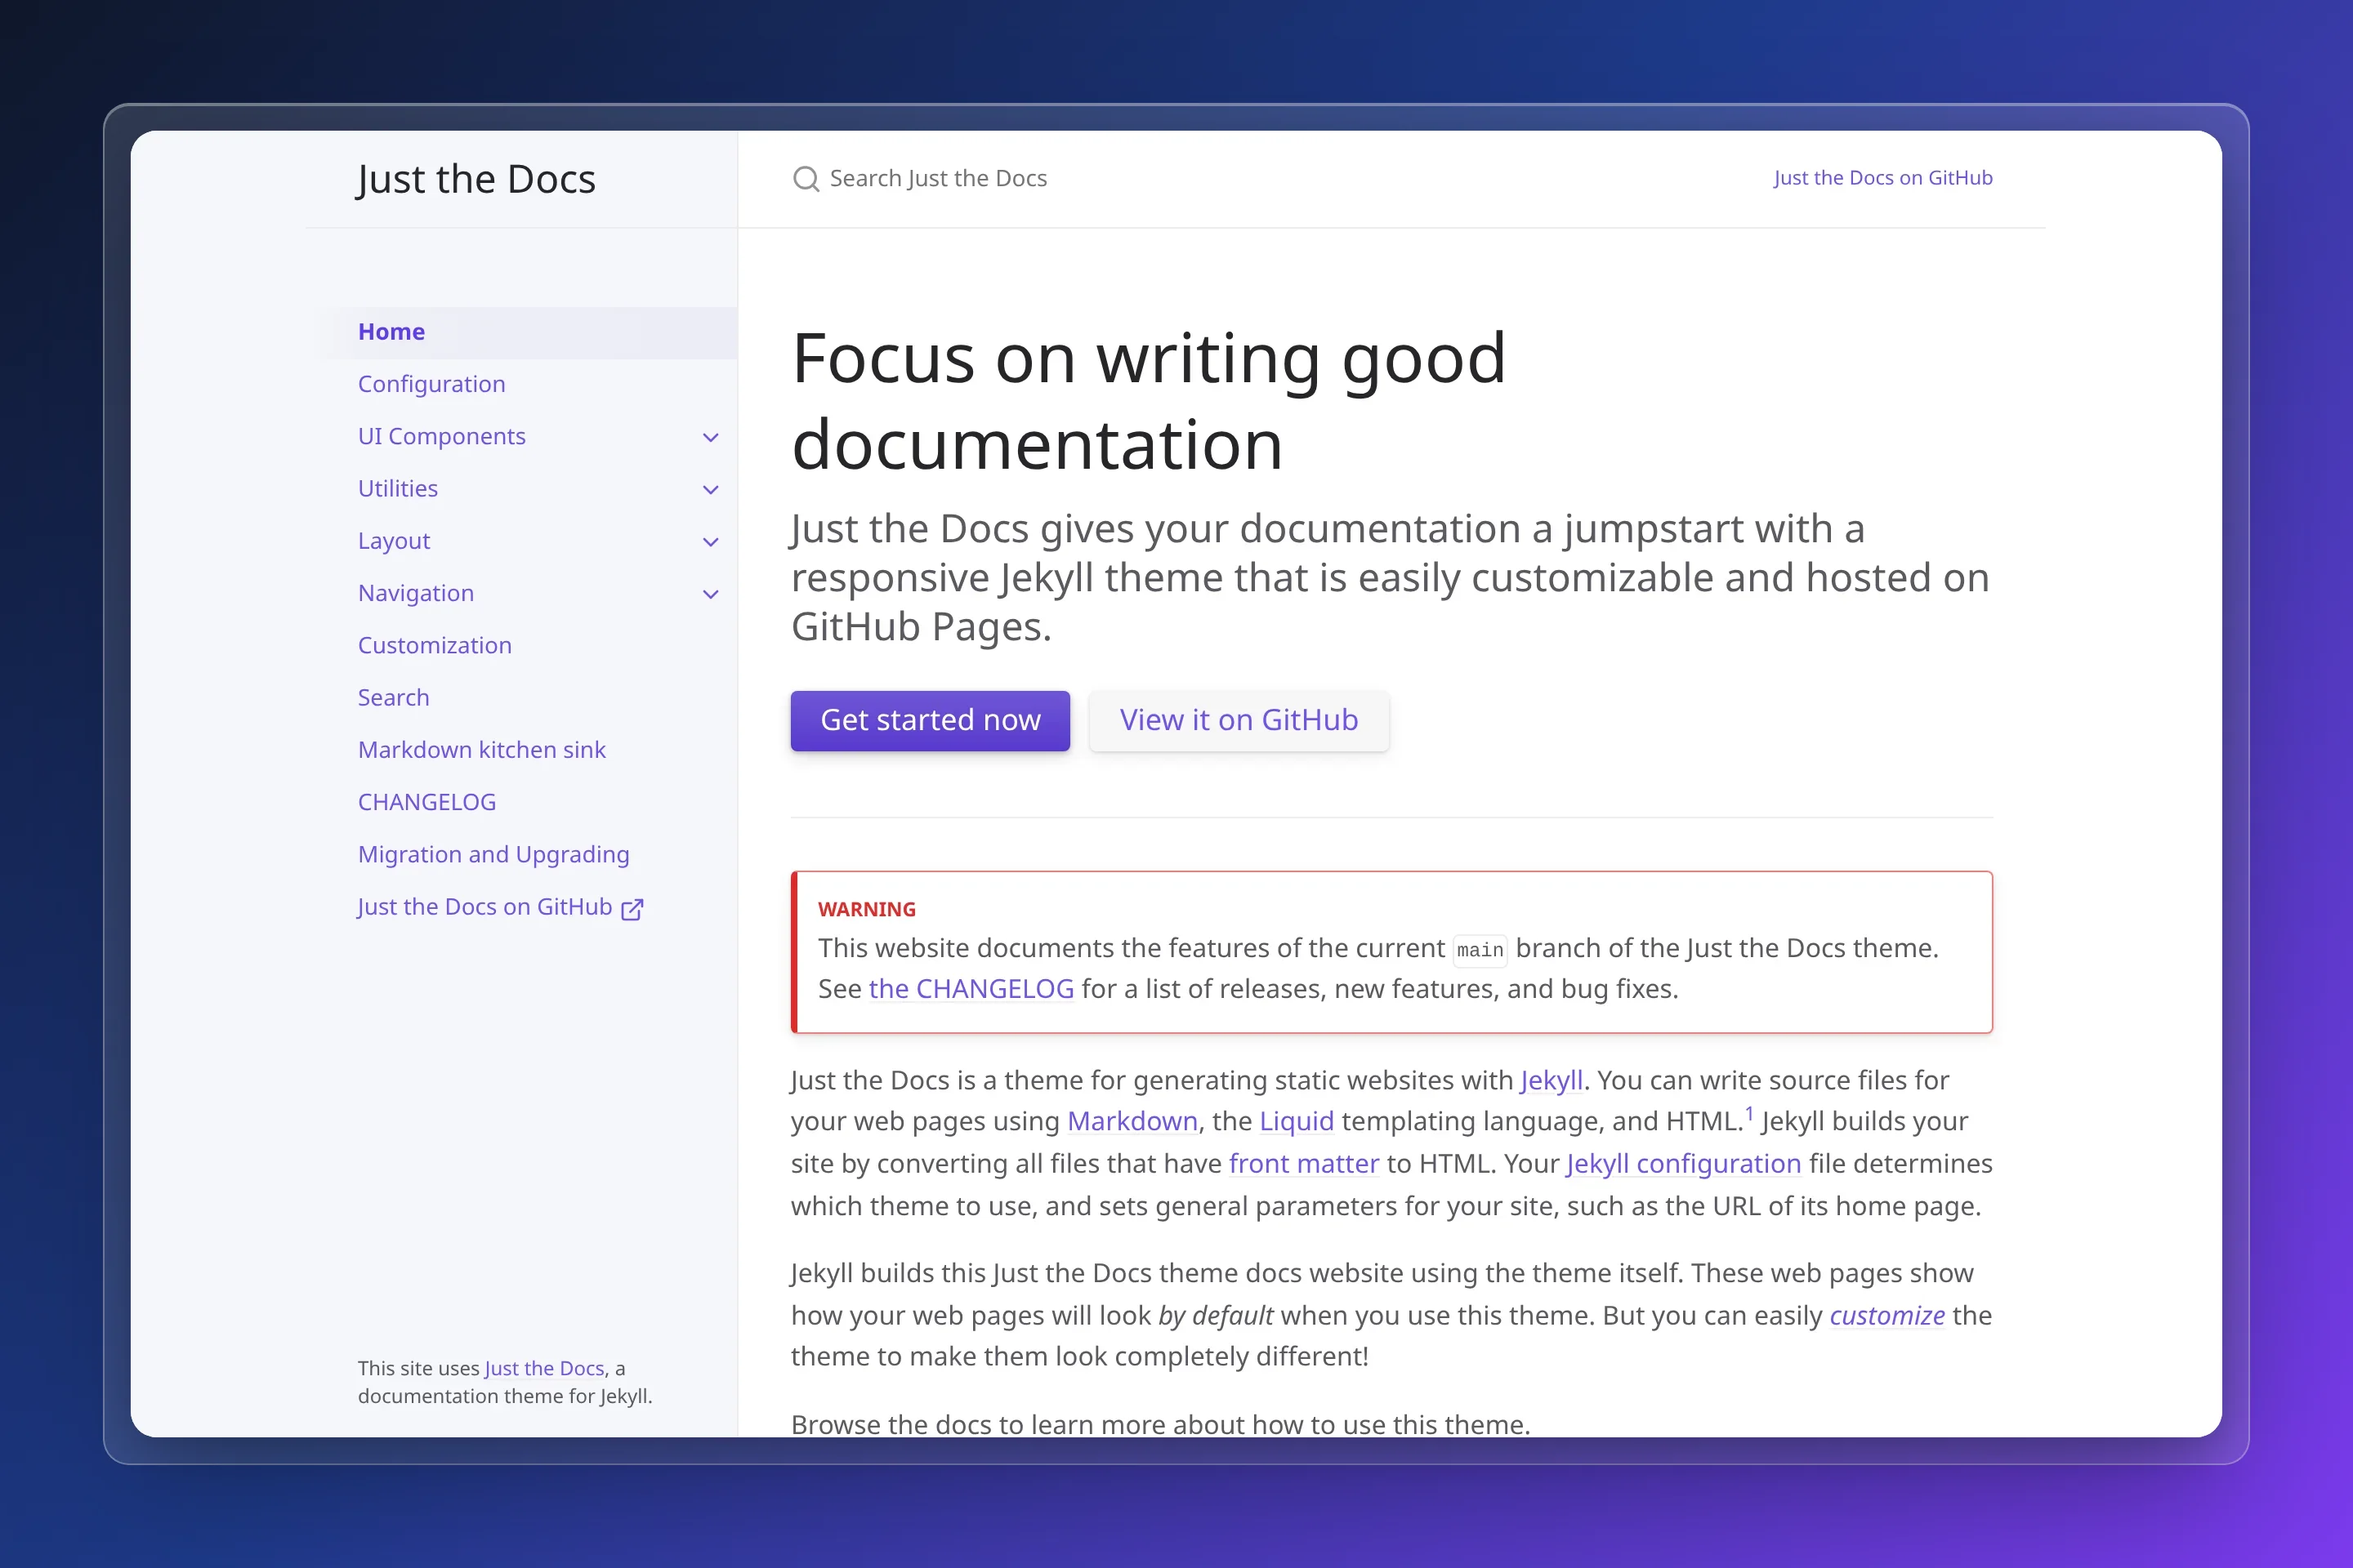The width and height of the screenshot is (2353, 1568).
Task: Follow the italic customize link
Action: [x=1886, y=1316]
